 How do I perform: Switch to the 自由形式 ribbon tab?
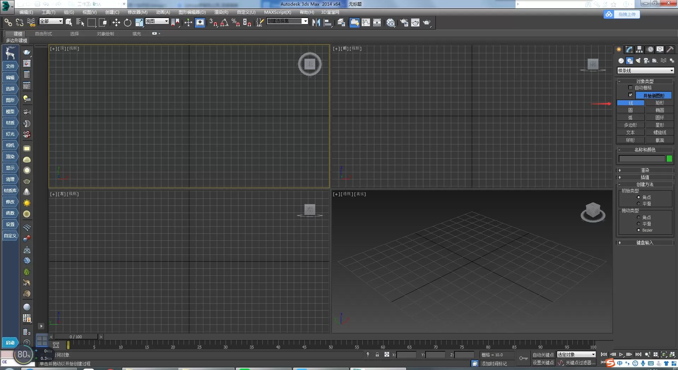click(43, 34)
